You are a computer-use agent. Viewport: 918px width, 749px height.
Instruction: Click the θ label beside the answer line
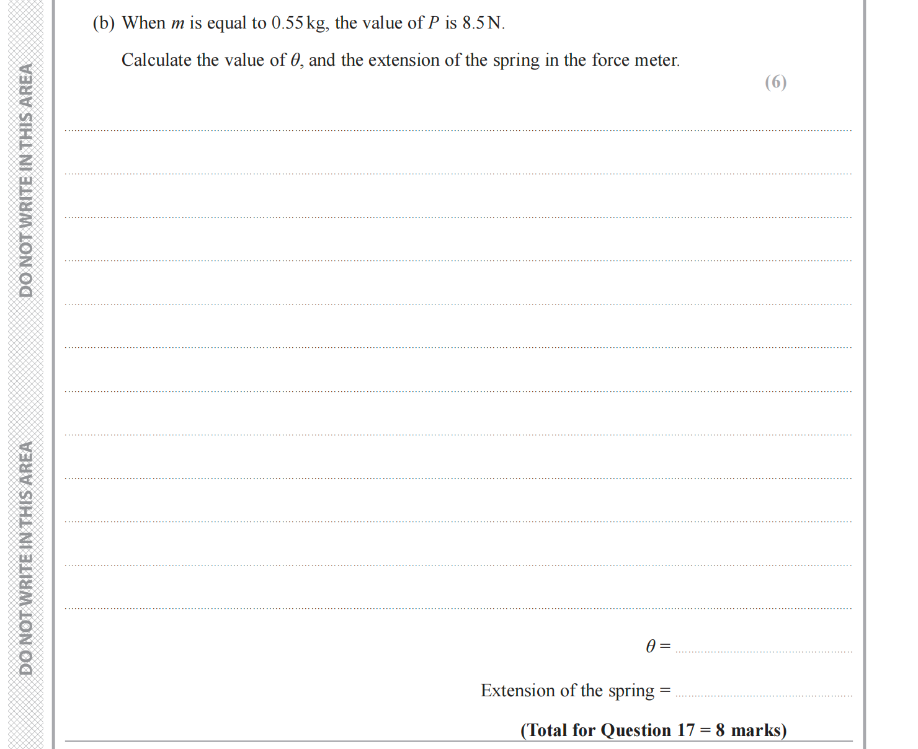(x=651, y=647)
